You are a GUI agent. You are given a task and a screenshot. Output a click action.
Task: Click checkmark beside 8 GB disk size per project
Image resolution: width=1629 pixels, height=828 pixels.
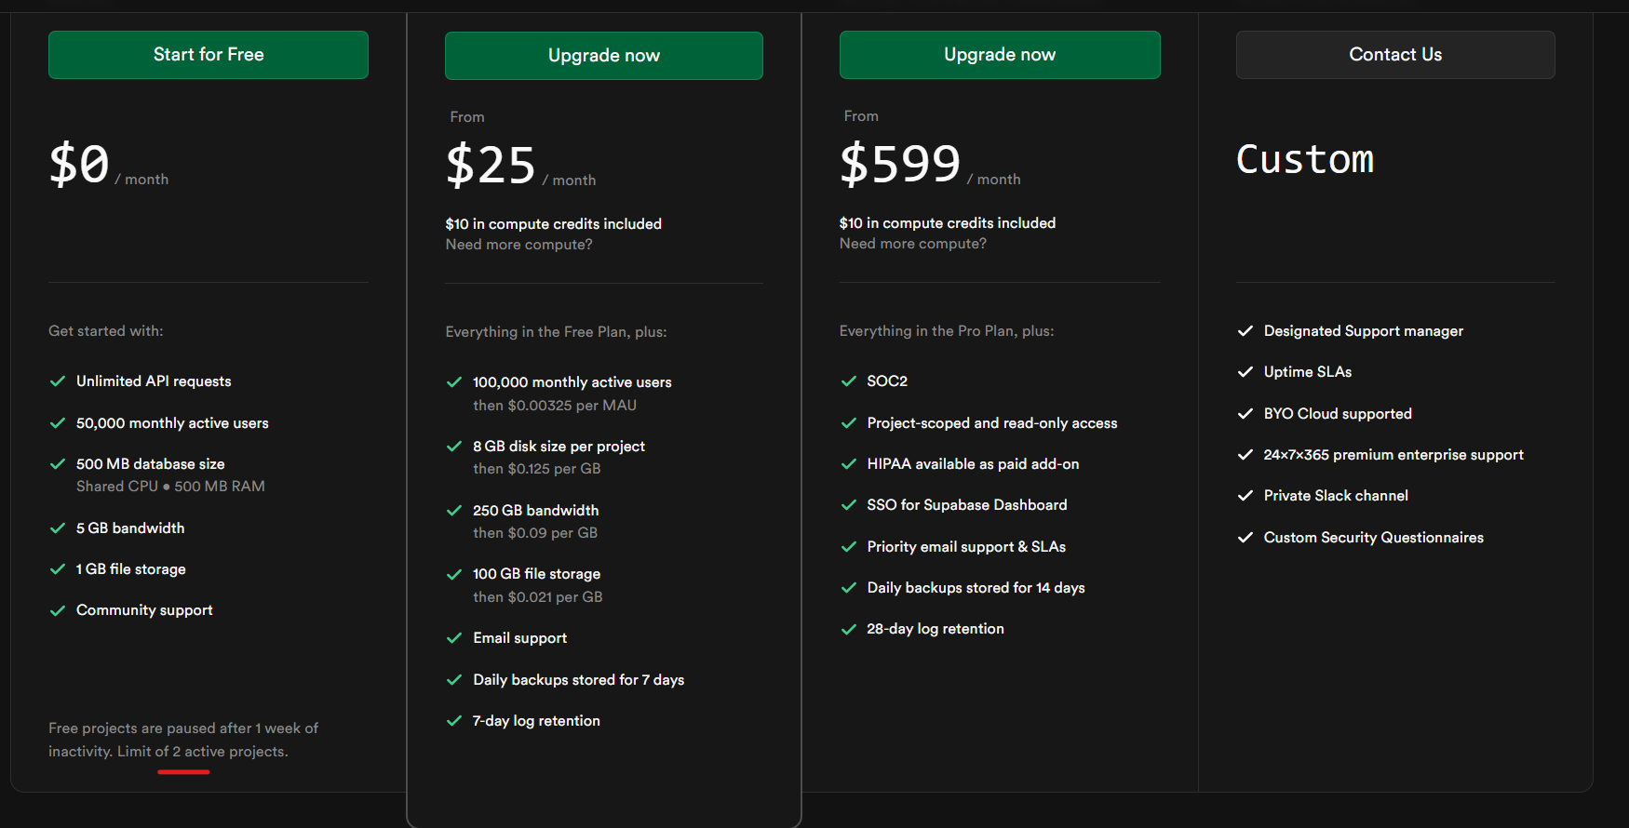point(454,447)
